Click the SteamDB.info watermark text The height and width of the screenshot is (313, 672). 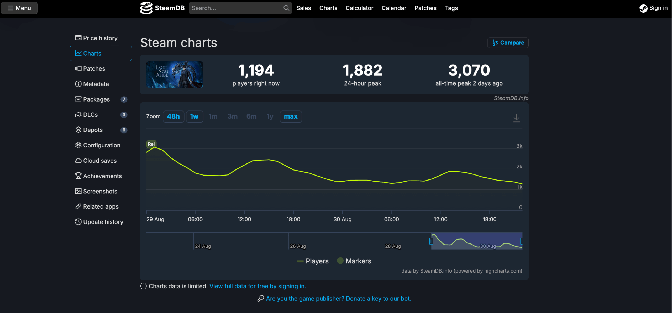coord(511,98)
